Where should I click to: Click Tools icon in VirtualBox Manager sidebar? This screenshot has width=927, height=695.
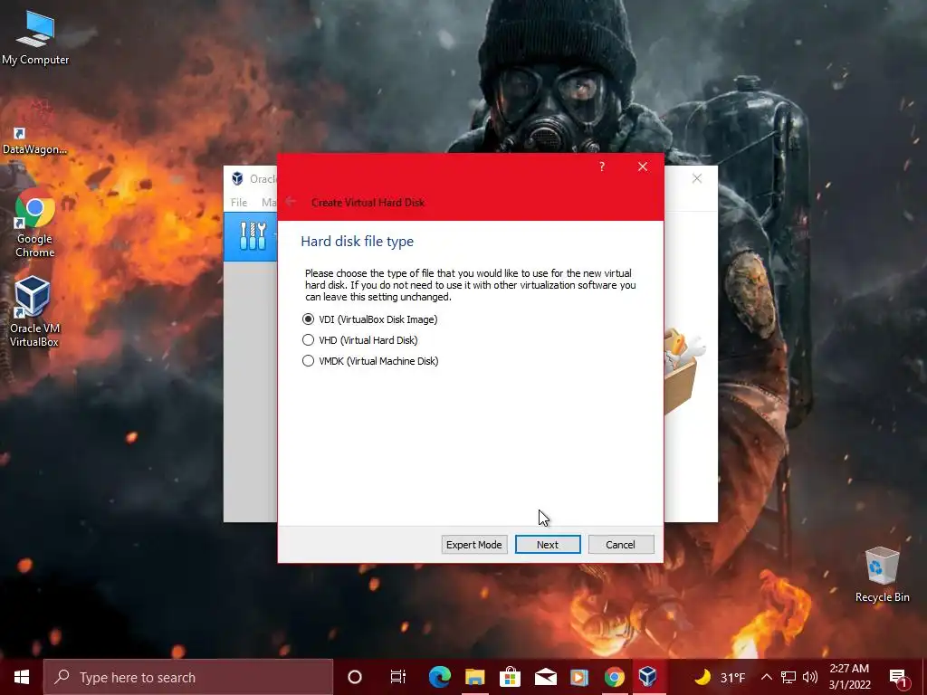pyautogui.click(x=253, y=236)
